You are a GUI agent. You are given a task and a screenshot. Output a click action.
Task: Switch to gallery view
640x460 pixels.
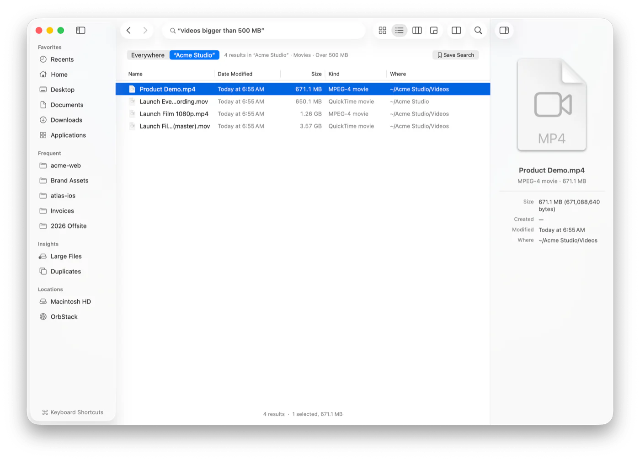click(x=434, y=30)
